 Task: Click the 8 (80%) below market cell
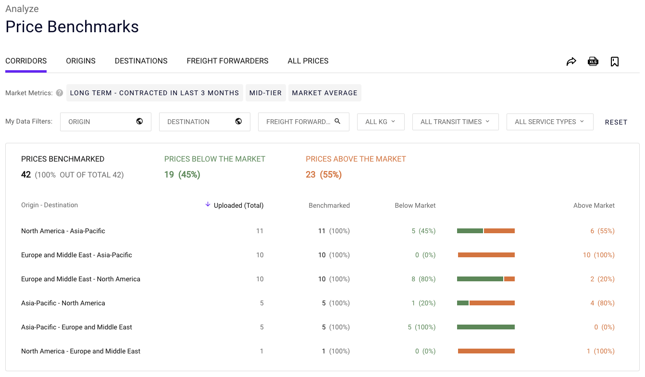coord(423,279)
